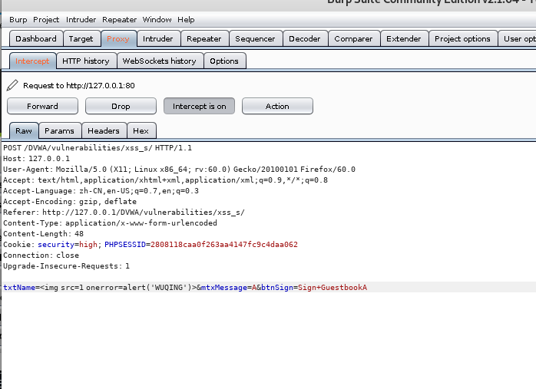Open the HTTP history sub-tab
The height and width of the screenshot is (389, 536).
point(86,61)
